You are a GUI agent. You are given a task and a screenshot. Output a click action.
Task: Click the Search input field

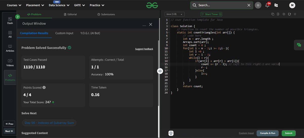coord(222,5)
